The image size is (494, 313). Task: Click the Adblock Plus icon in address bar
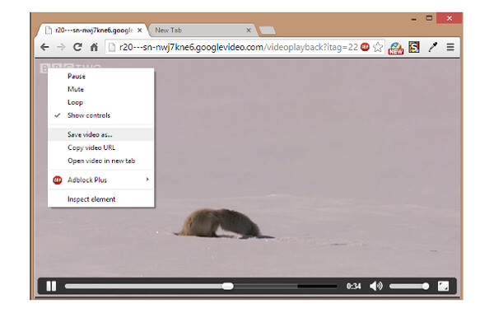coord(365,47)
